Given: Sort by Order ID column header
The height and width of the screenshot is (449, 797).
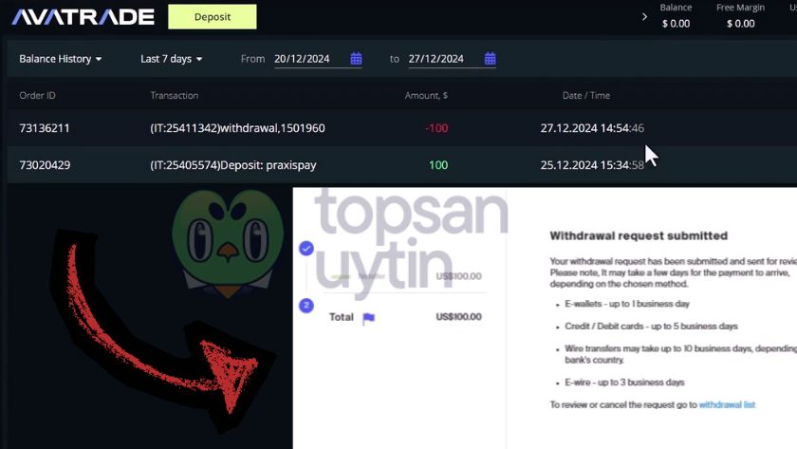Looking at the screenshot, I should (38, 95).
